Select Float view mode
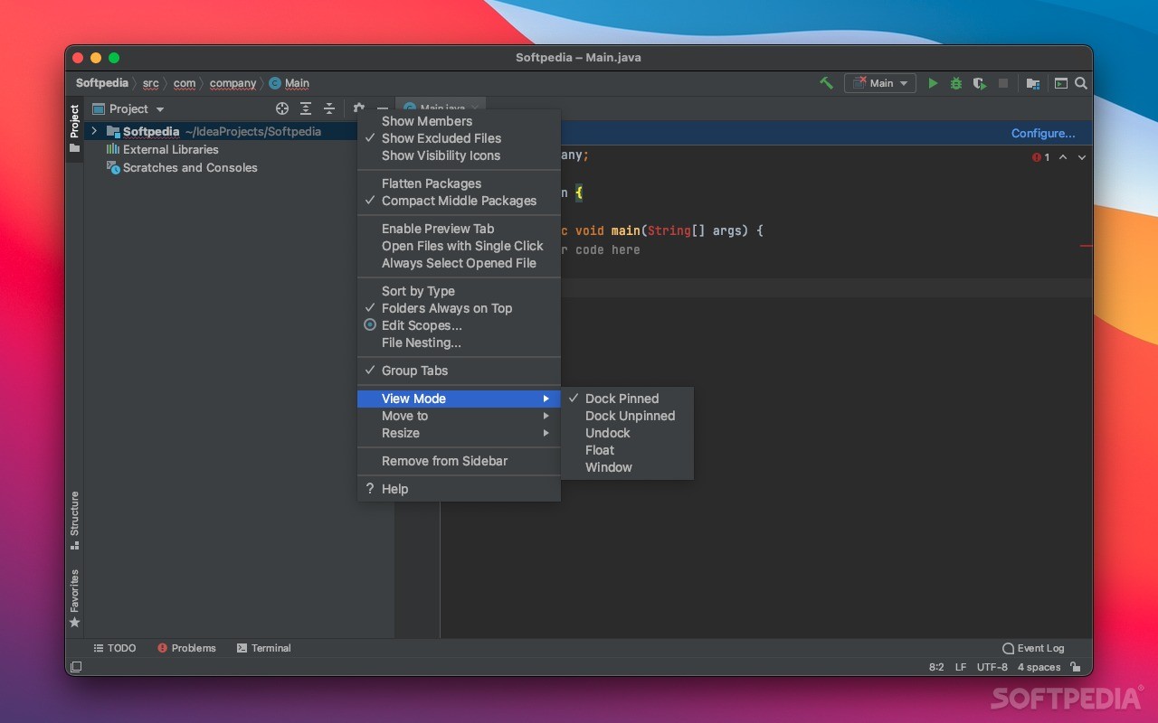 628,450
